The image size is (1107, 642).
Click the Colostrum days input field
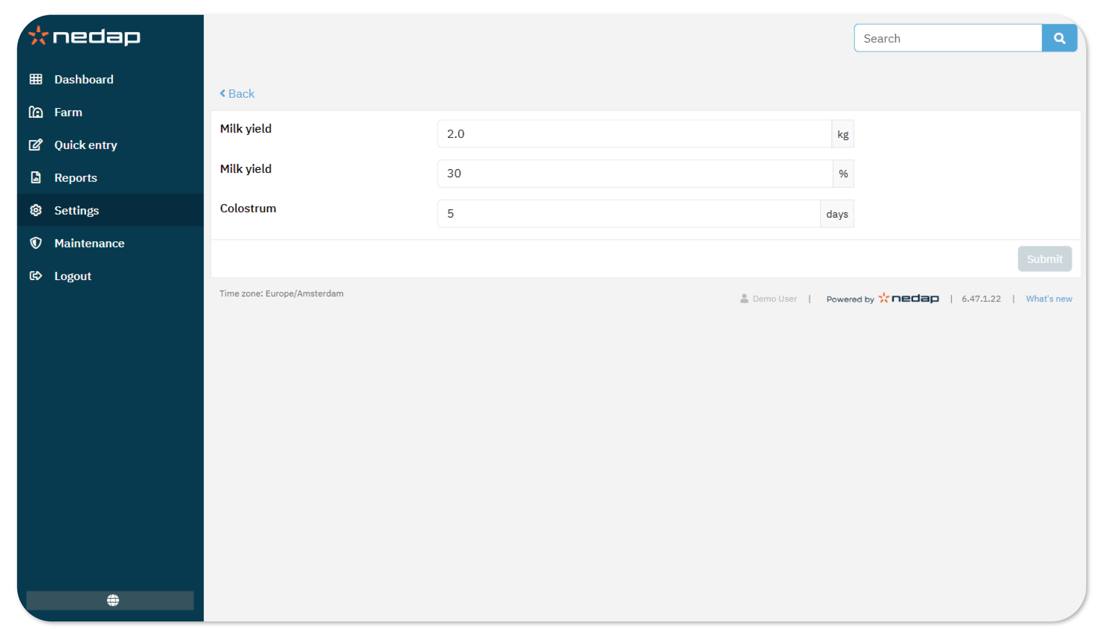pyautogui.click(x=628, y=214)
